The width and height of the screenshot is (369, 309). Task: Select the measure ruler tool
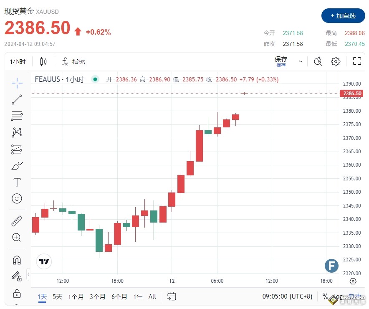tap(17, 220)
